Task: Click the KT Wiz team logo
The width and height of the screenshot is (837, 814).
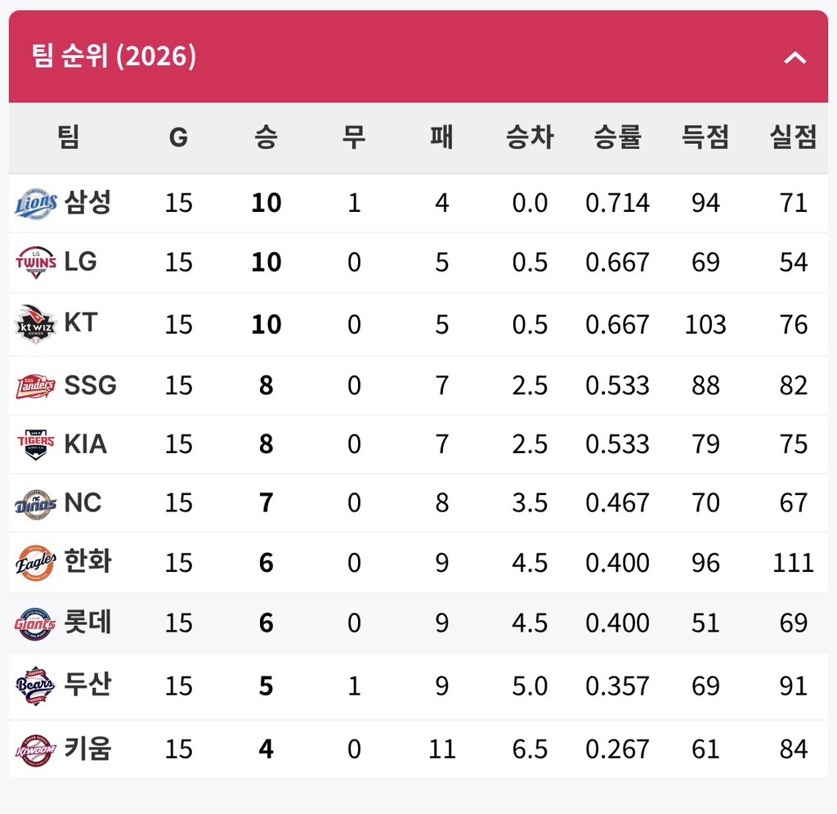Action: [36, 324]
